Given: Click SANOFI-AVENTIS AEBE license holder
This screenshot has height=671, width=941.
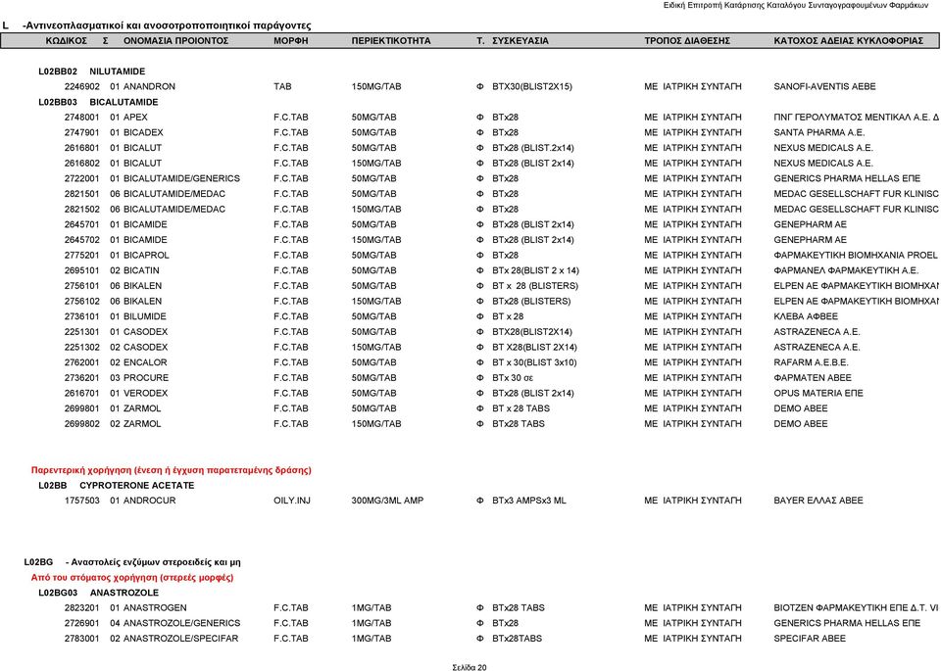Looking at the screenshot, I should coord(824,86).
